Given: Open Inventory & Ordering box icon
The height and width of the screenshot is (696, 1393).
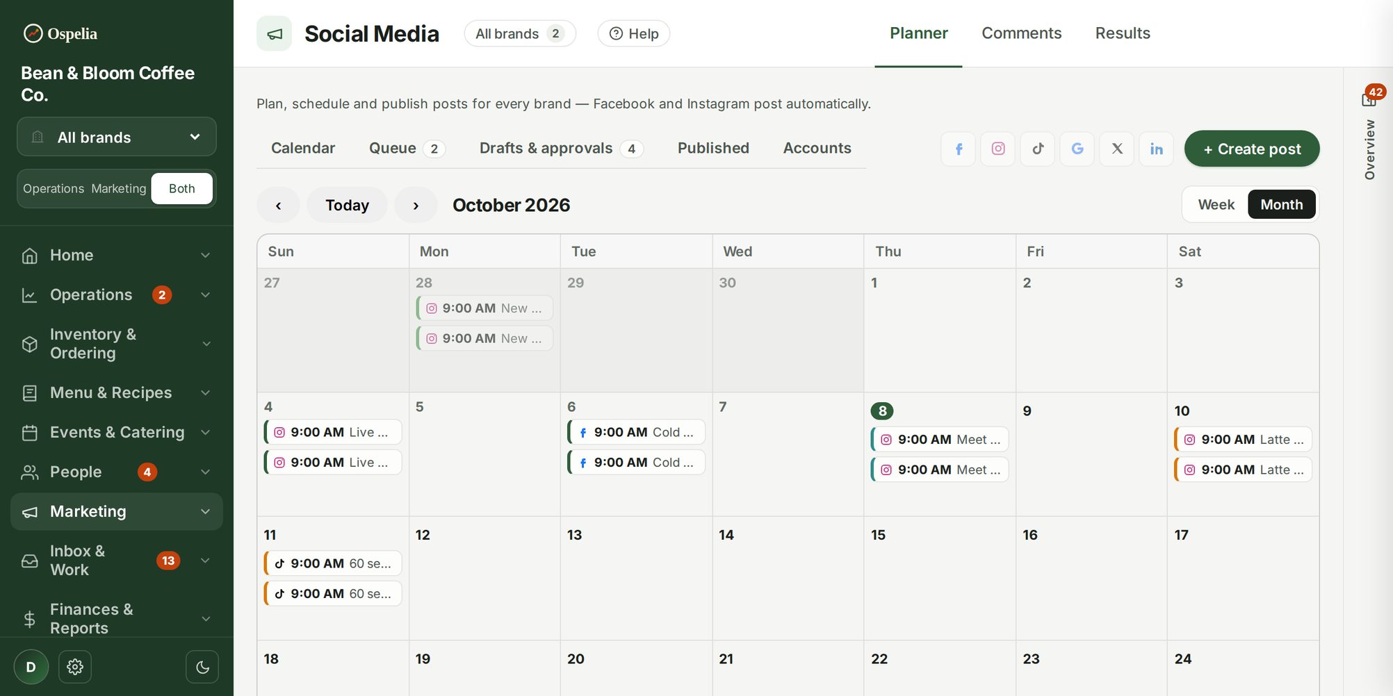Looking at the screenshot, I should (30, 344).
